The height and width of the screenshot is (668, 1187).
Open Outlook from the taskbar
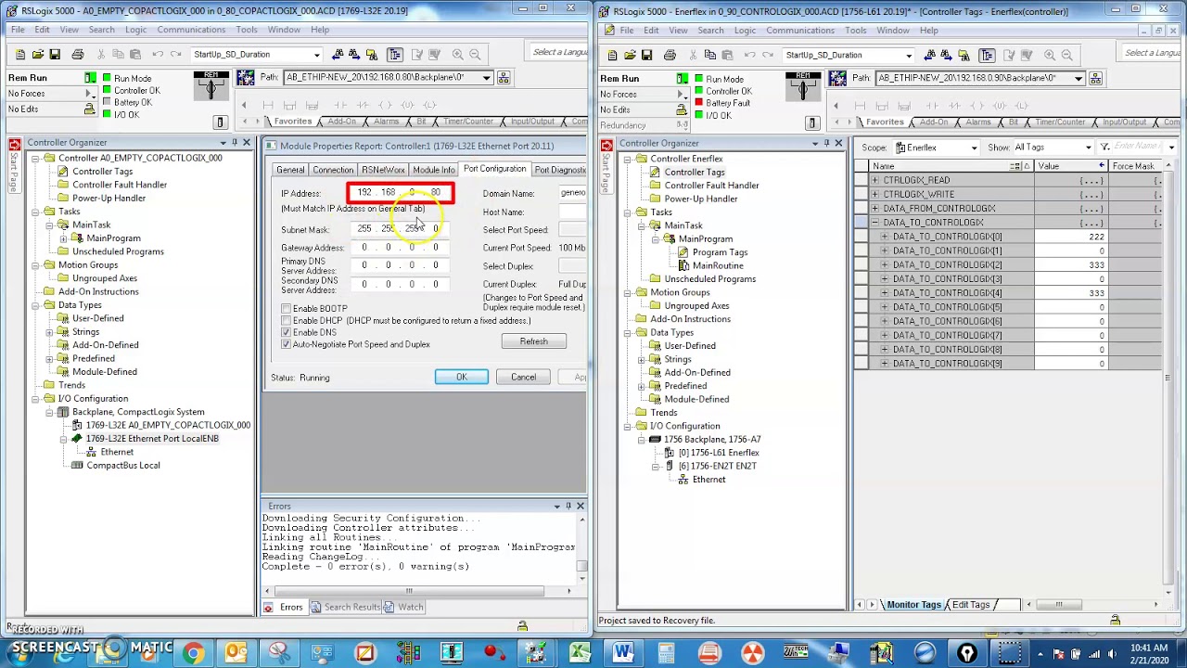[x=236, y=653]
